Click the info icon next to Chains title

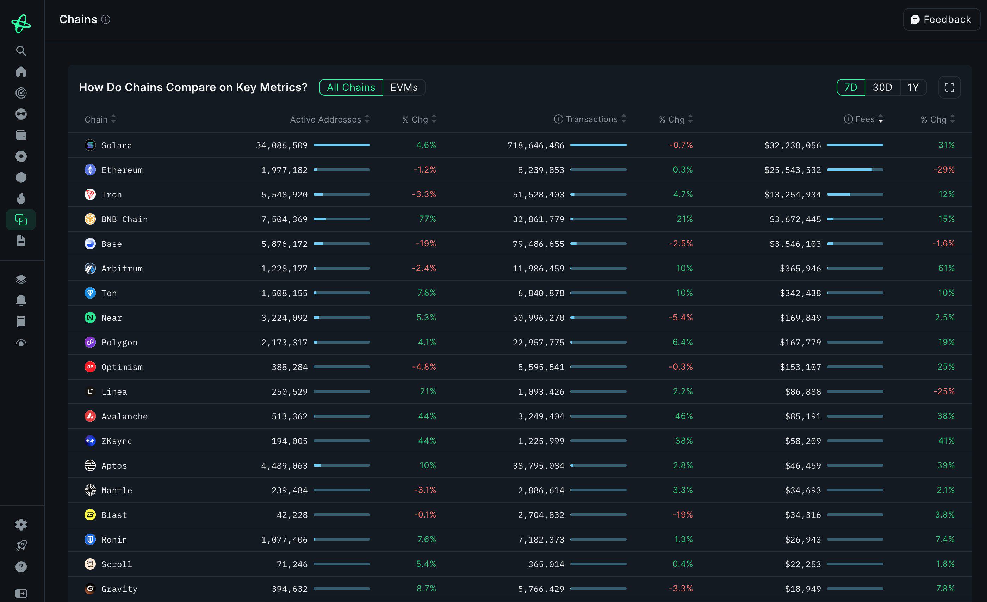(x=106, y=19)
